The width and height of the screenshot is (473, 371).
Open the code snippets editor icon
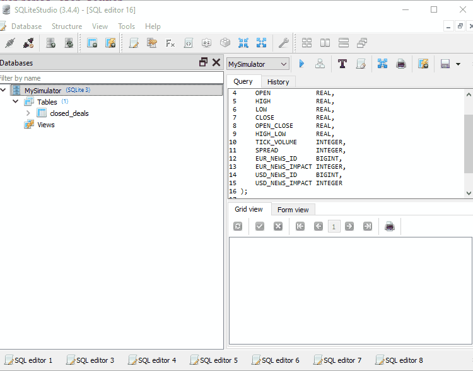coord(188,43)
